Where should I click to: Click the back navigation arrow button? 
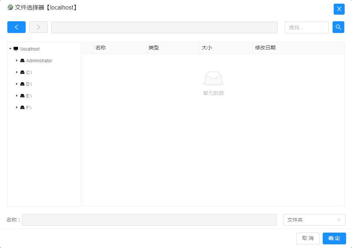[16, 27]
